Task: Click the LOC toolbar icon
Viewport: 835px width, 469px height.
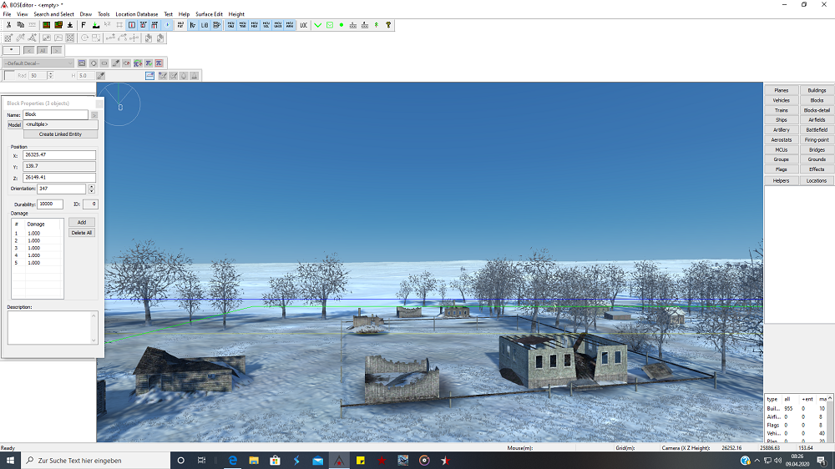Action: pos(303,25)
